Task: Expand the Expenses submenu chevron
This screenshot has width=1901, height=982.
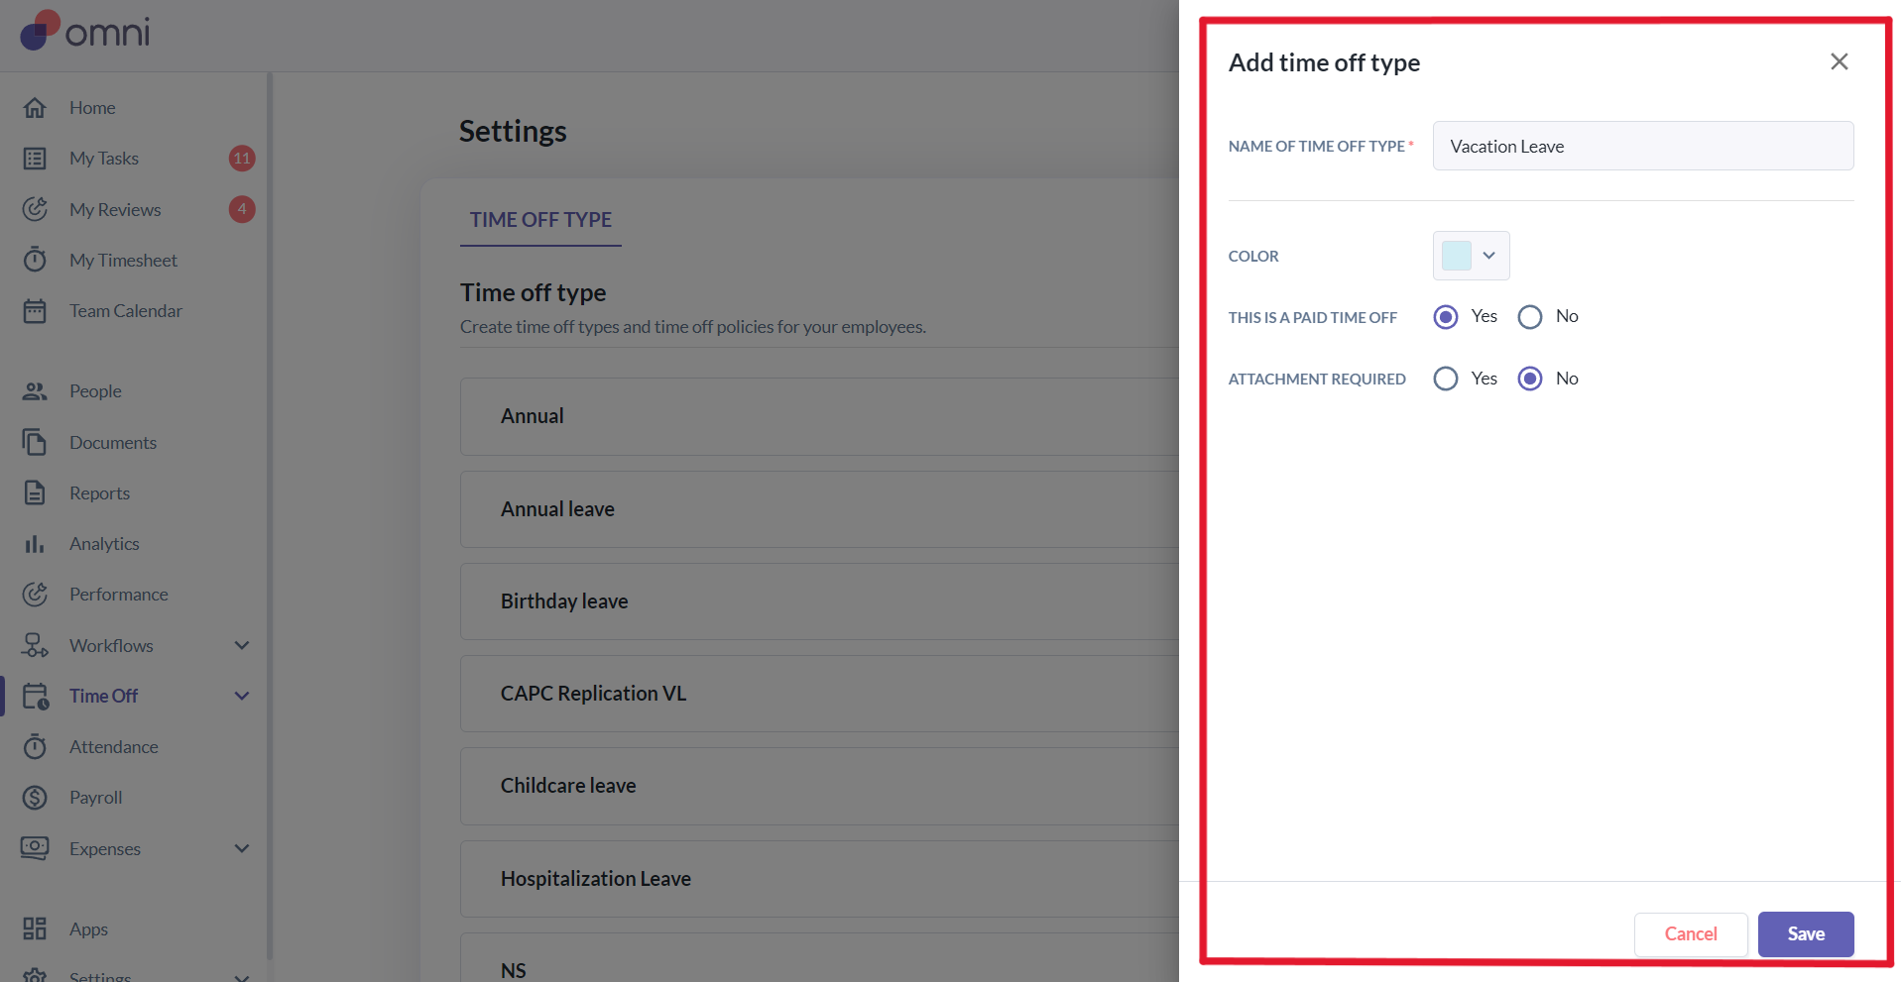Action: tap(242, 848)
